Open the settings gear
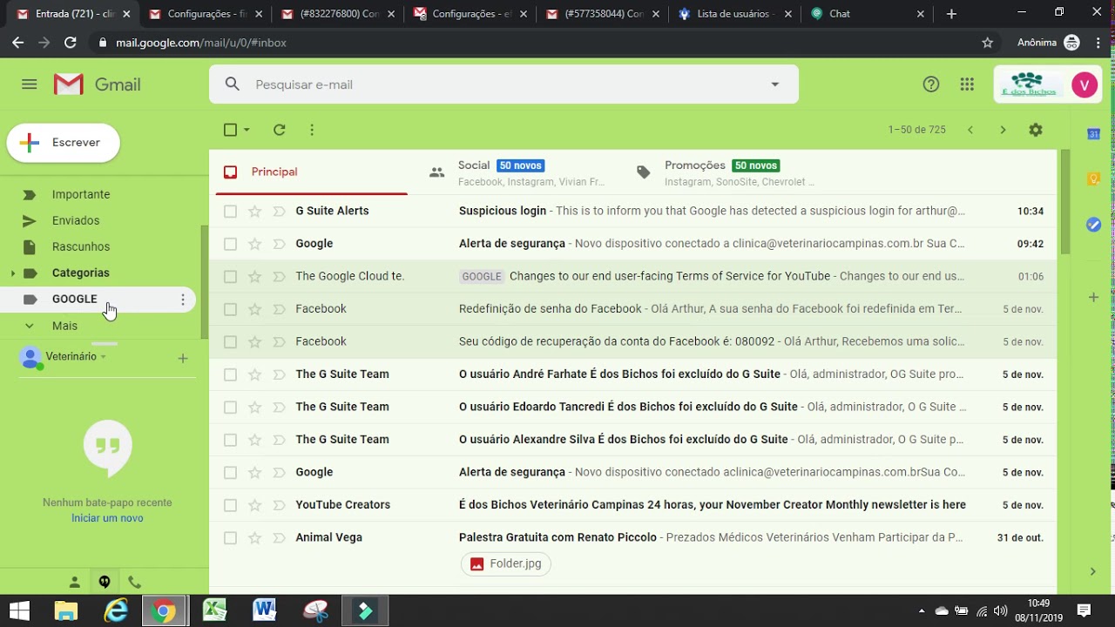 coord(1036,130)
